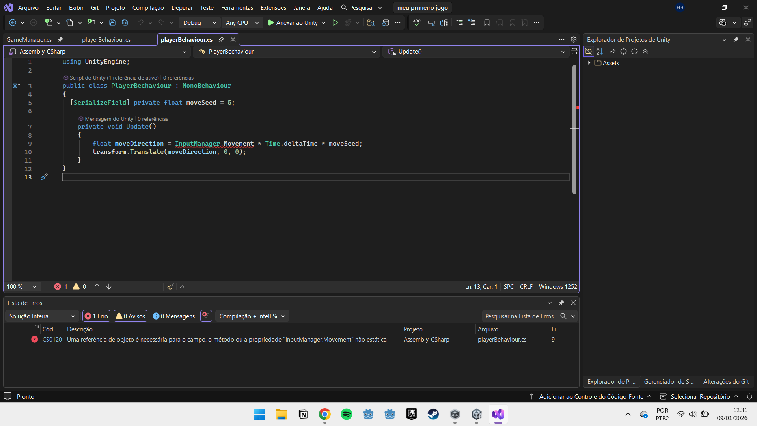This screenshot has height=426, width=757.
Task: Open the Solução Inteira scope dropdown
Action: point(42,316)
